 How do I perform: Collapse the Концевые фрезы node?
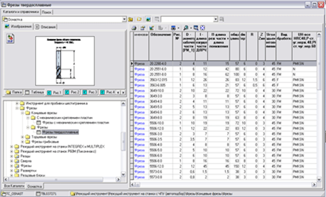tap(22, 113)
